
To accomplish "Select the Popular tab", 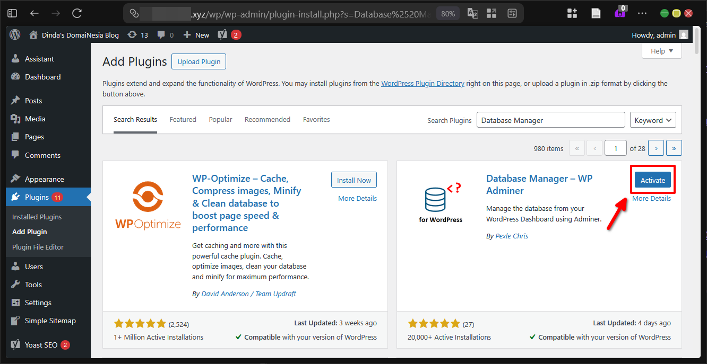I will coord(220,119).
